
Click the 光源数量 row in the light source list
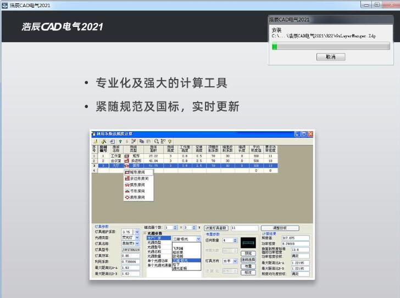click(x=159, y=256)
